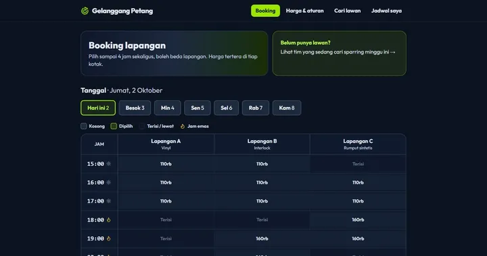
Task: Click the Lapangan A Vinyl column header
Action: click(x=166, y=144)
